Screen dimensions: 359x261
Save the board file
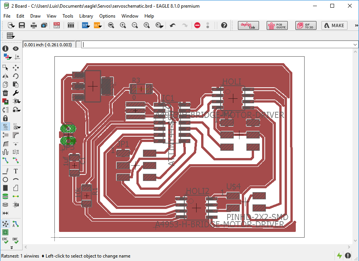pos(22,25)
